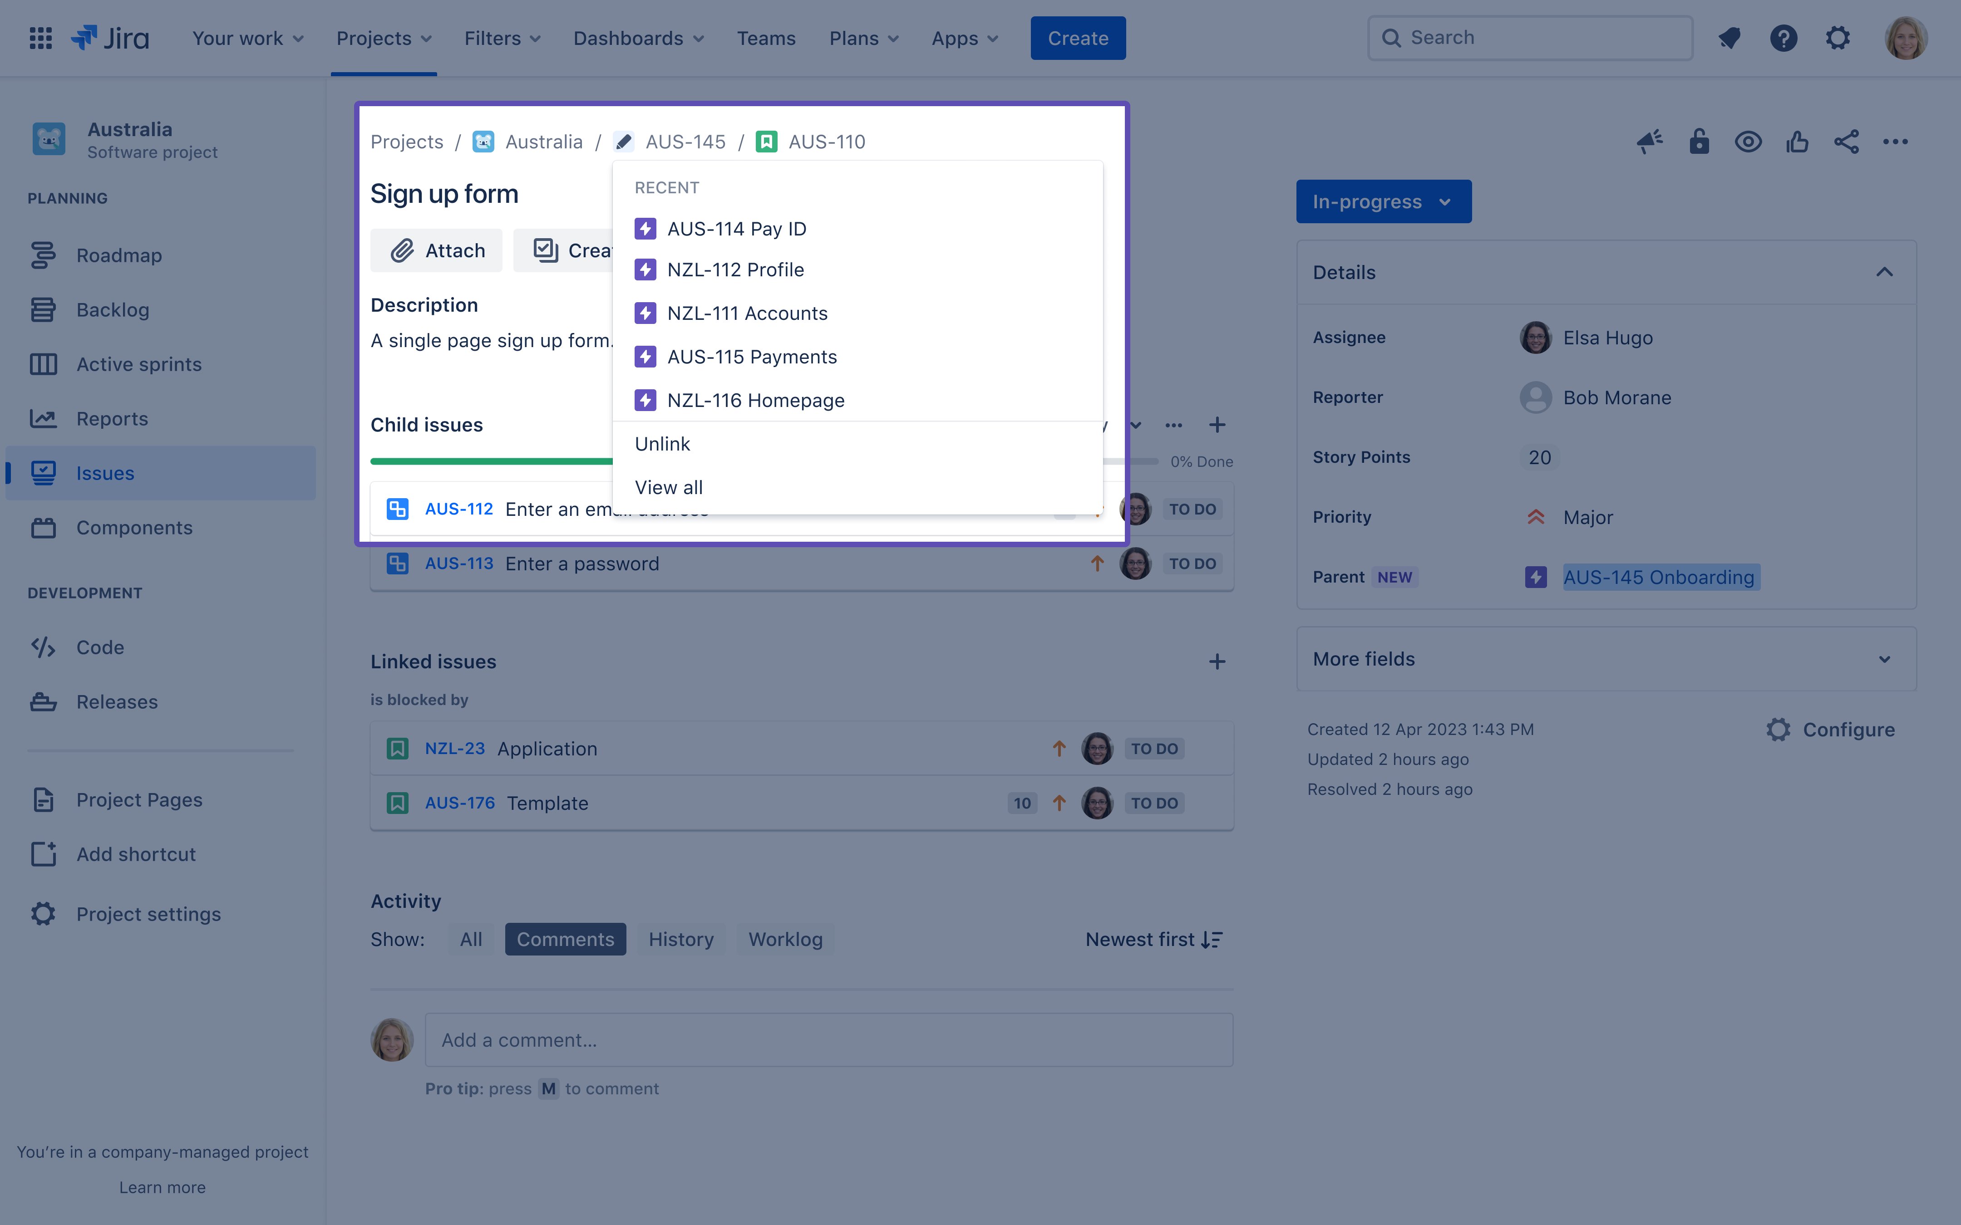Viewport: 1961px width, 1225px height.
Task: Add a linked issue with plus icon
Action: click(x=1217, y=662)
